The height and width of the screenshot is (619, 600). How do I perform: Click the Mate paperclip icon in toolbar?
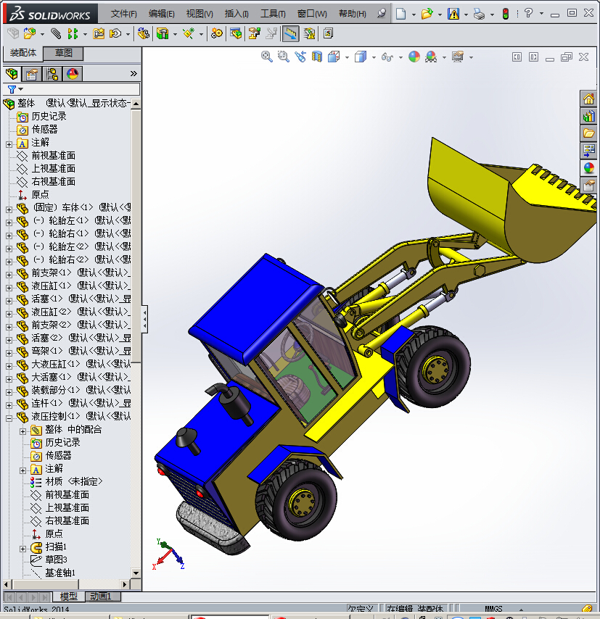coord(56,34)
